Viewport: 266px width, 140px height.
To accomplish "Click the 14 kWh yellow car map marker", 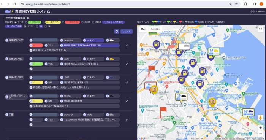I will (214, 51).
